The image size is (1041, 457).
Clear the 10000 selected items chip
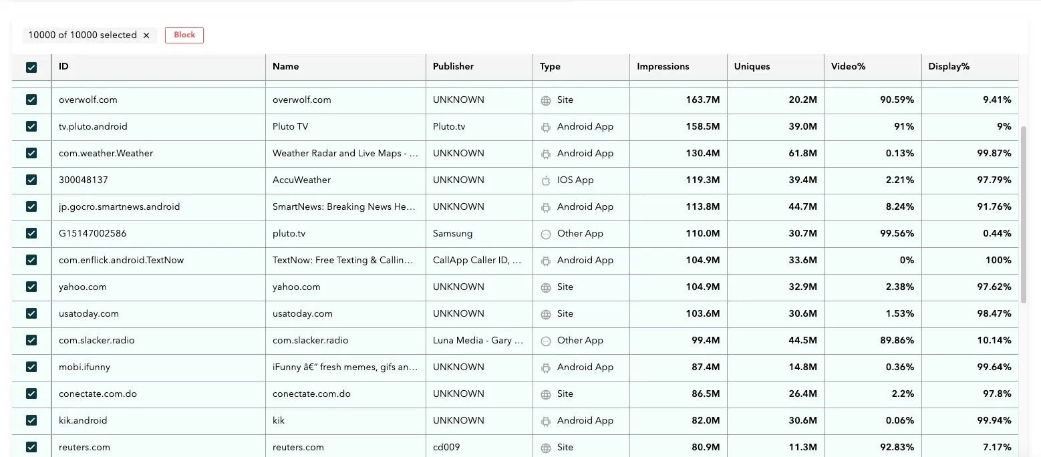point(146,35)
